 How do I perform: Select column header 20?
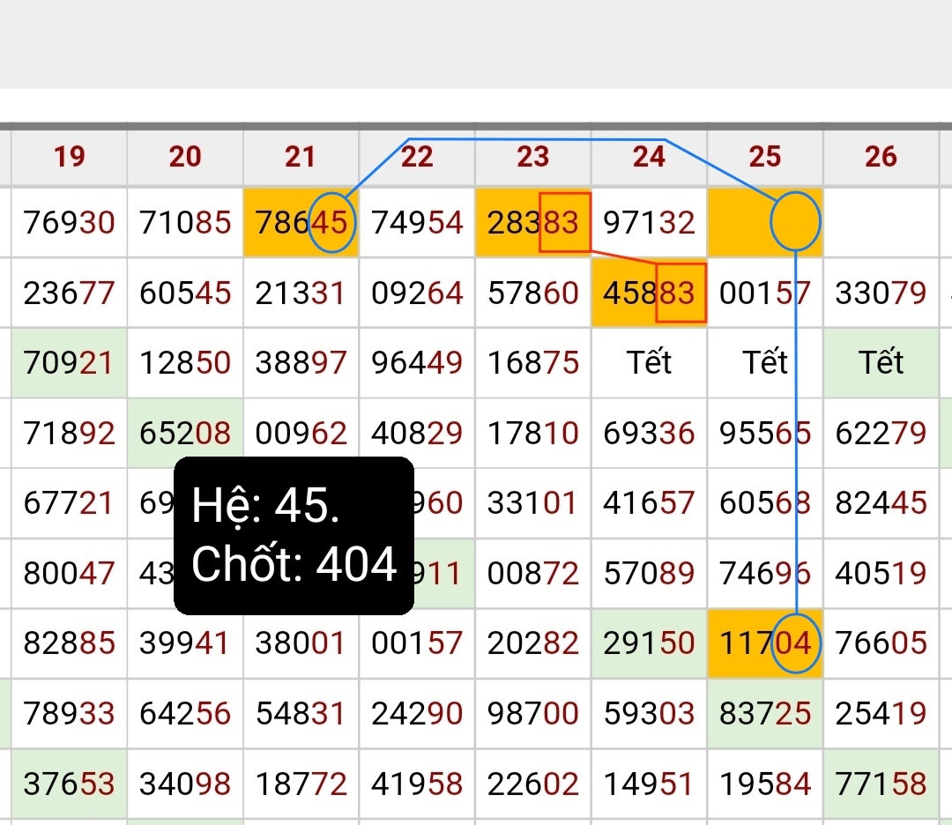coord(185,157)
